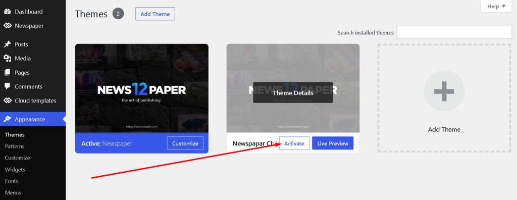Open Theme Details overlay on child theme
This screenshot has height=200, width=517.
[x=293, y=93]
